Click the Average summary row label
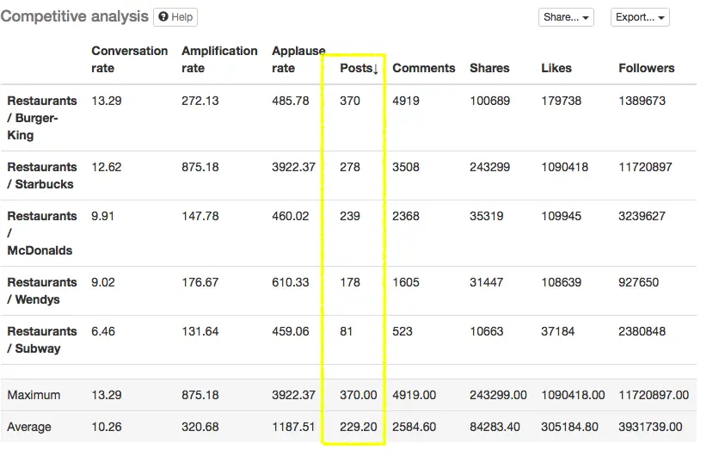The image size is (719, 462). point(29,427)
